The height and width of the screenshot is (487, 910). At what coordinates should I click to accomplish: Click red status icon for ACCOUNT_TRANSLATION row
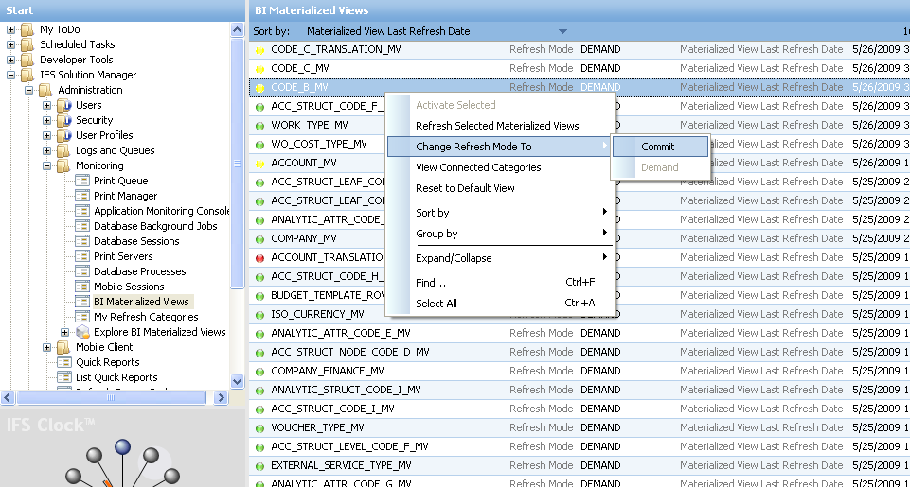[260, 257]
